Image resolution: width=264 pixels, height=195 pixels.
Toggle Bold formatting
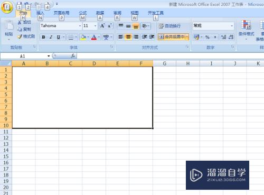coord(43,37)
